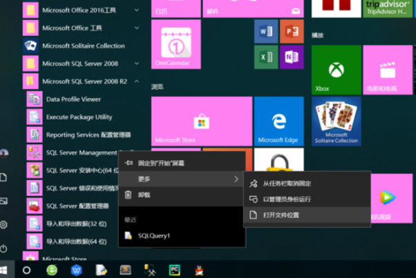
Task: Open SQL Server configuration manager toolbox icon
Action: 35,206
